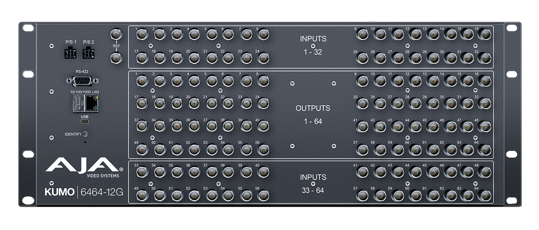Select the upper REF BNC connector

116,35
